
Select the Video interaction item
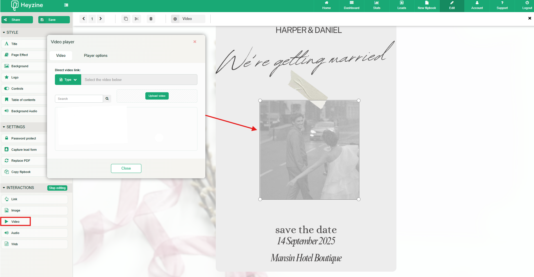[x=34, y=222]
